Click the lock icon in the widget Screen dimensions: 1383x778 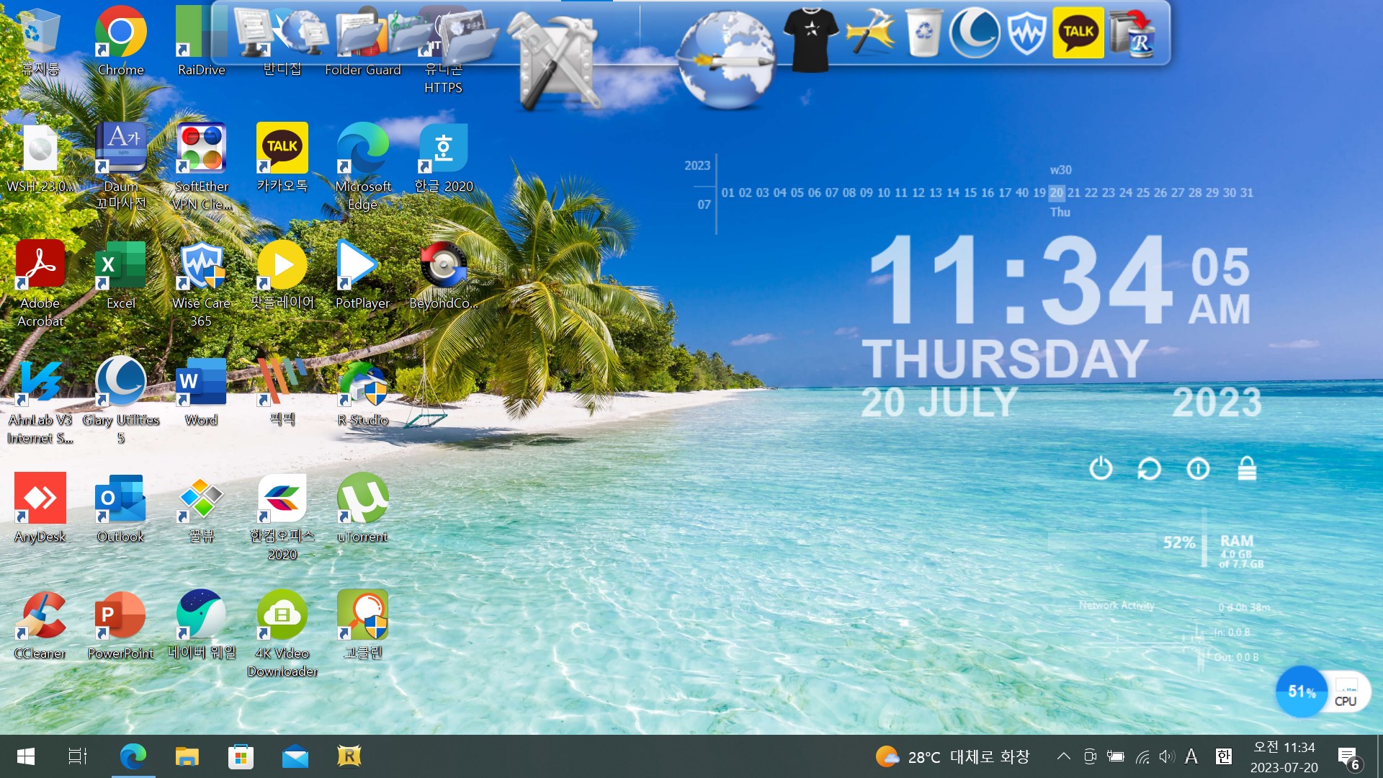click(x=1247, y=468)
